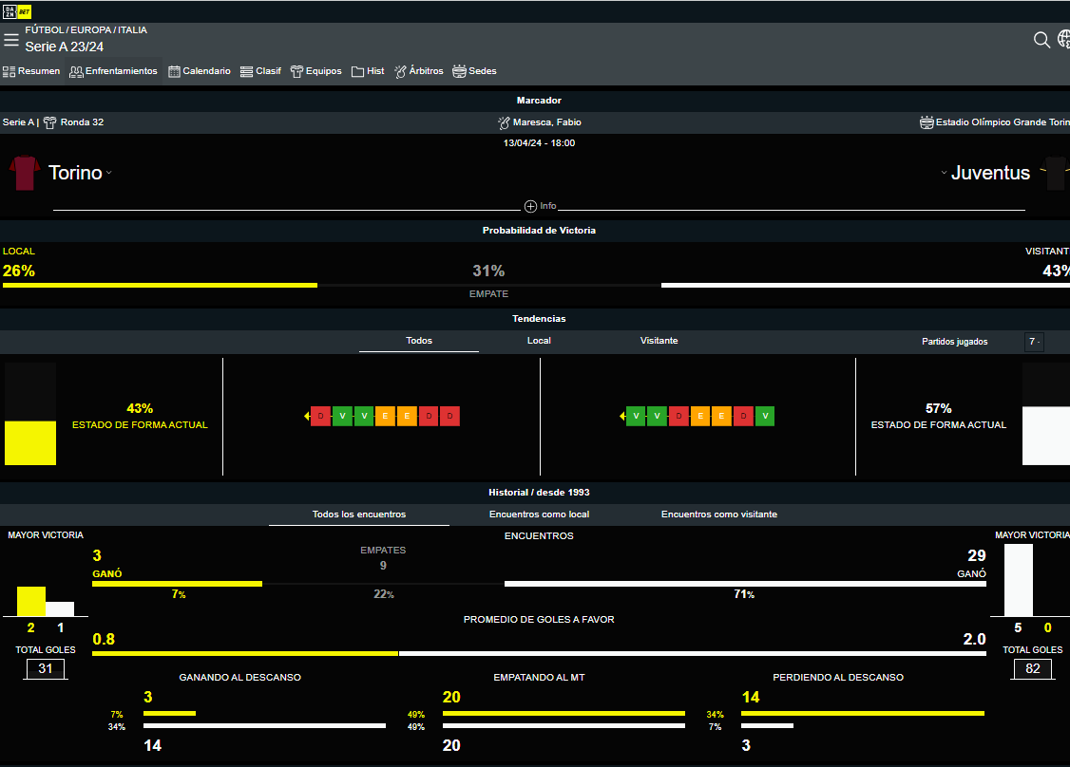Screen dimensions: 1070x767
Task: Switch Tendencias to the Local tab
Action: 539,341
